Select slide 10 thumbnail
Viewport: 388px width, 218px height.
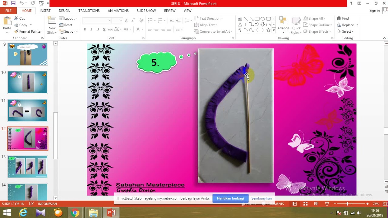[x=28, y=82]
